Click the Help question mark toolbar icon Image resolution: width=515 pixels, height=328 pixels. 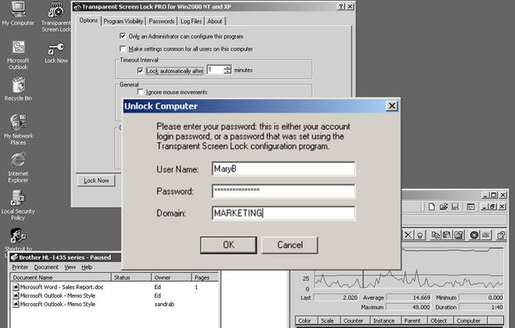(x=501, y=235)
